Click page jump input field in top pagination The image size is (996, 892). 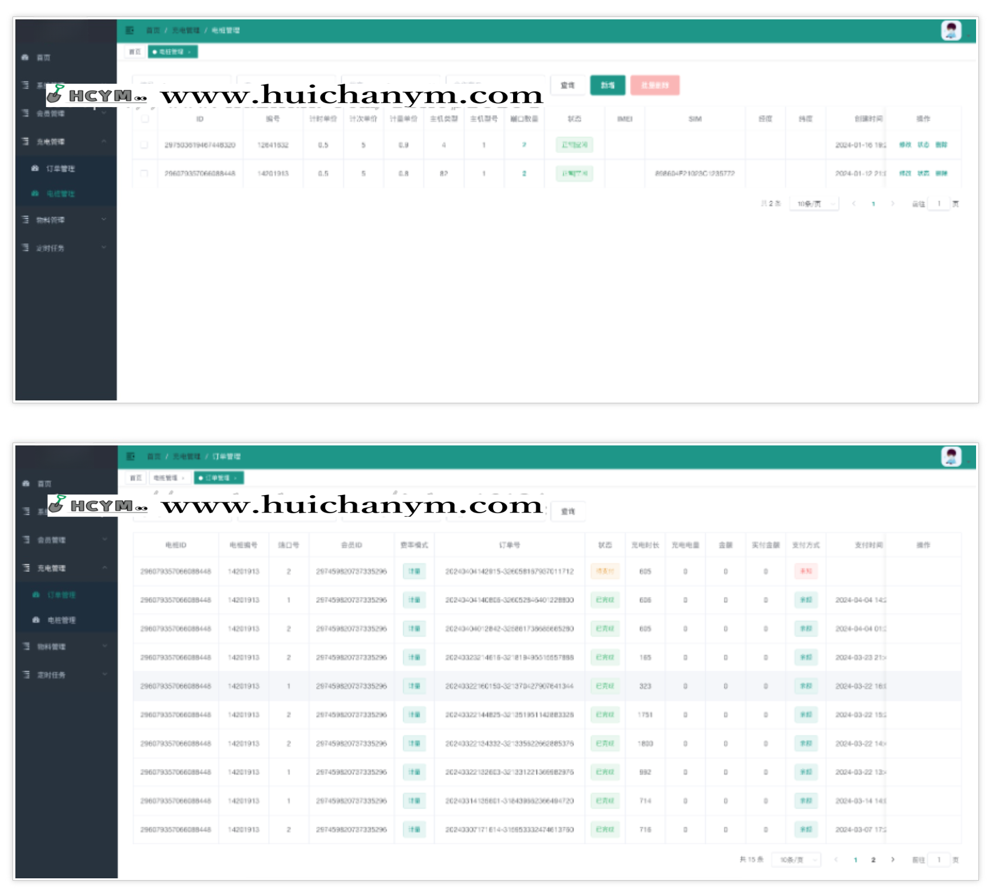point(938,204)
